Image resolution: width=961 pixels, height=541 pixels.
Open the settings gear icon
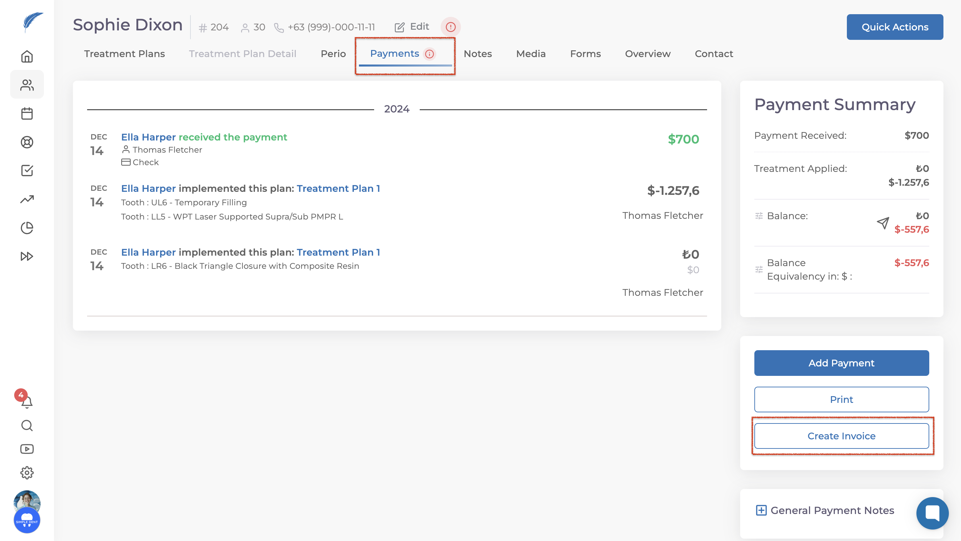[x=27, y=473]
